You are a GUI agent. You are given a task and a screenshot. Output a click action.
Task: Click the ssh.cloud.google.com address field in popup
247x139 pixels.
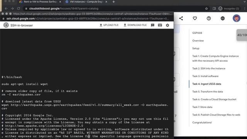(88, 19)
